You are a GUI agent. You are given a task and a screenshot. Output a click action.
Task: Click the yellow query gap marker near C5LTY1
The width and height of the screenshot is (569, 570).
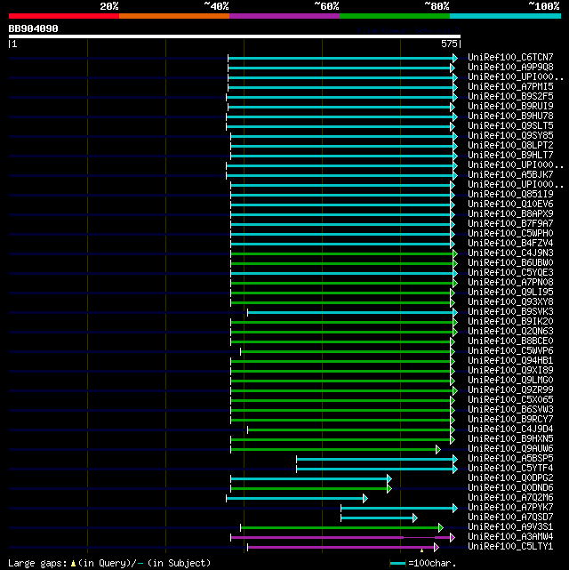421,551
